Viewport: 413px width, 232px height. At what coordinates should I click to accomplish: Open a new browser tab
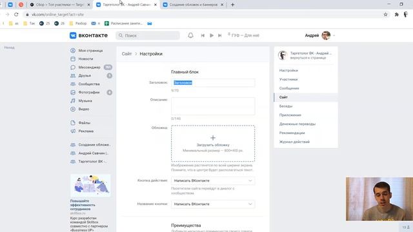tap(232, 5)
